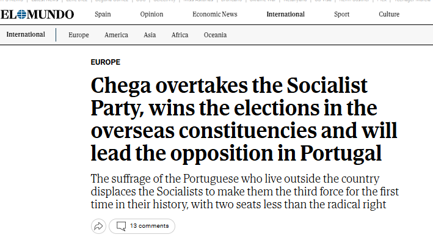Click the globe icon in El Mundo logo

(22, 15)
